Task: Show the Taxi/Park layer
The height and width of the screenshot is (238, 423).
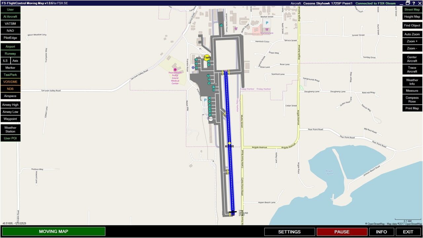Action: coord(10,75)
